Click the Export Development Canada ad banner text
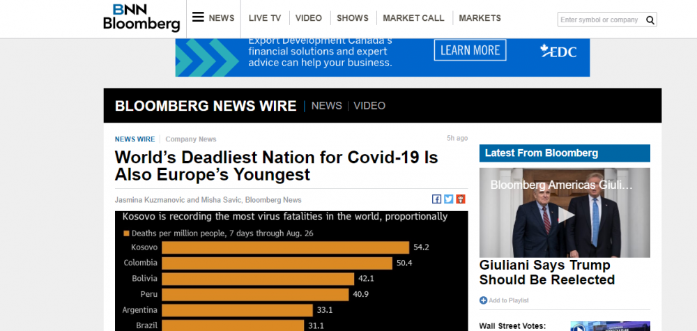 (320, 52)
